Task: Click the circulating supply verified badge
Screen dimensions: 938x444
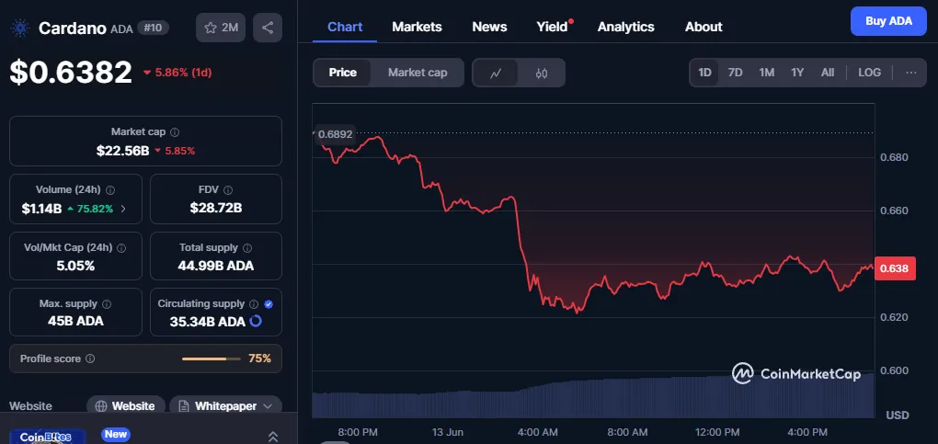Action: click(269, 303)
